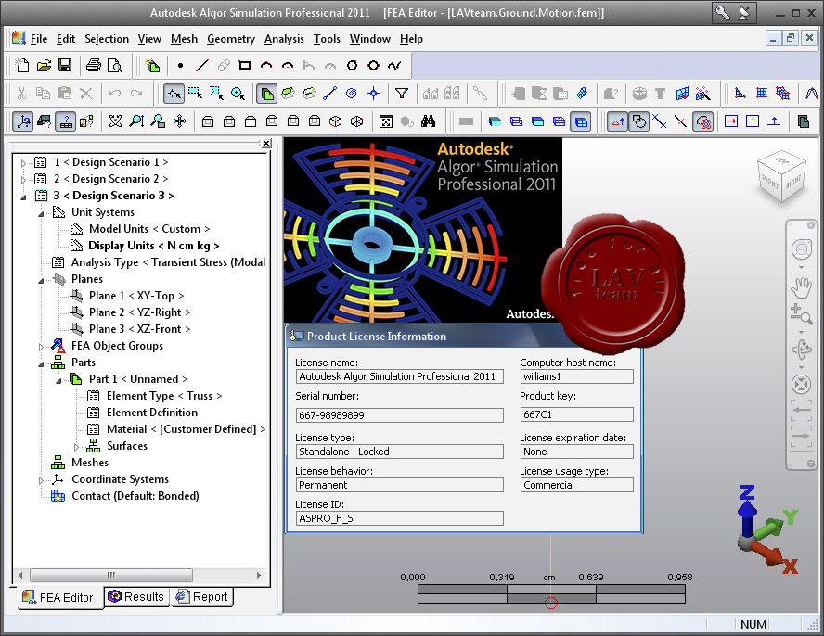Select the new part toolbar icon

[152, 65]
